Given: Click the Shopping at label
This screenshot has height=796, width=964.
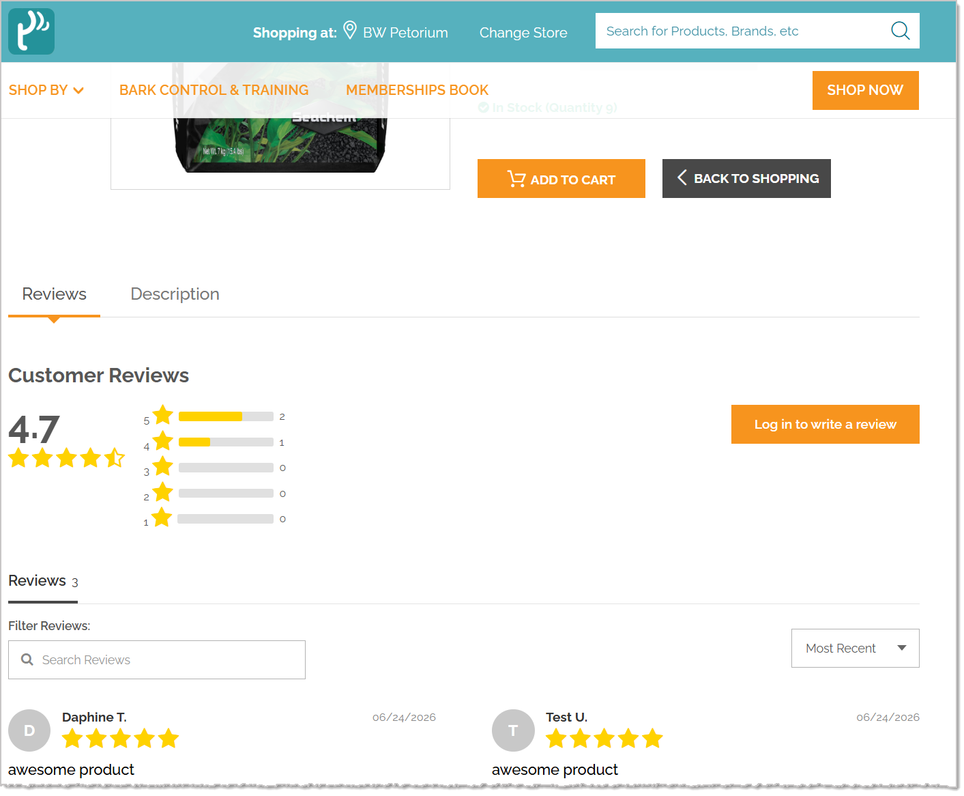Looking at the screenshot, I should 295,33.
